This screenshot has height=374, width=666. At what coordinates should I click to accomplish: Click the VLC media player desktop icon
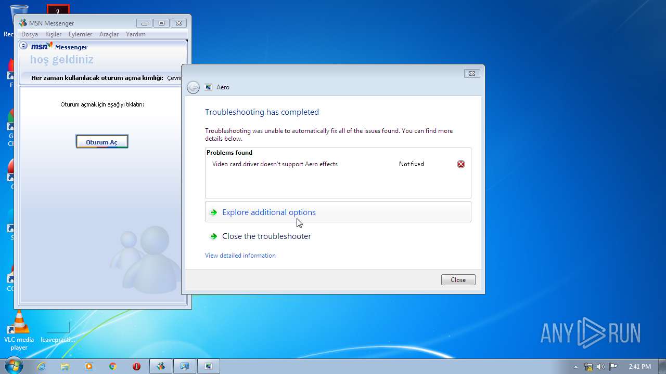(x=19, y=331)
